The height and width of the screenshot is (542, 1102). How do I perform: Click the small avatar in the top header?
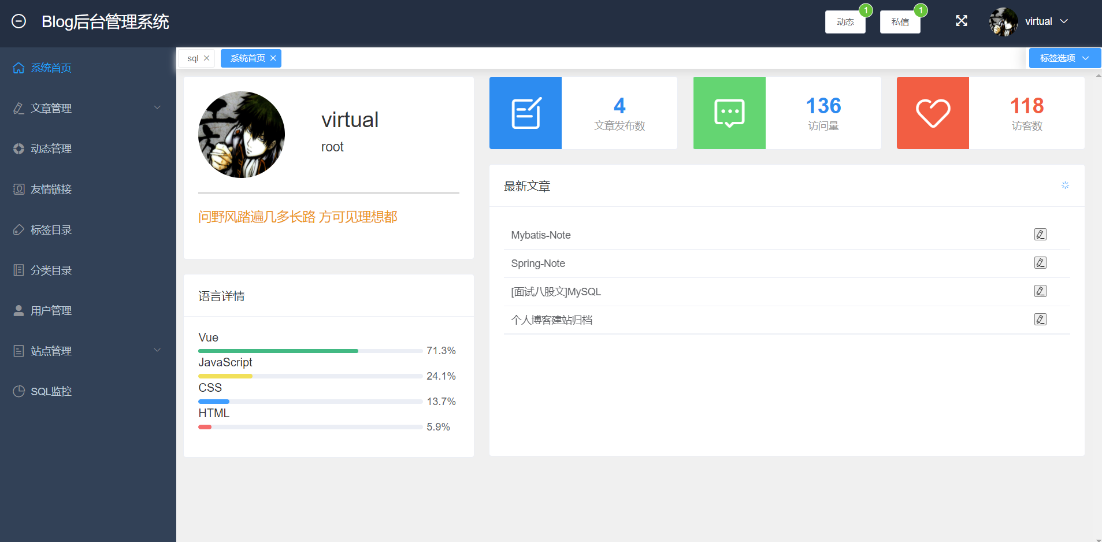tap(1003, 22)
